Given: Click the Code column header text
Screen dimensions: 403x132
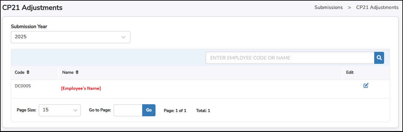Looking at the screenshot, I should [x=20, y=72].
